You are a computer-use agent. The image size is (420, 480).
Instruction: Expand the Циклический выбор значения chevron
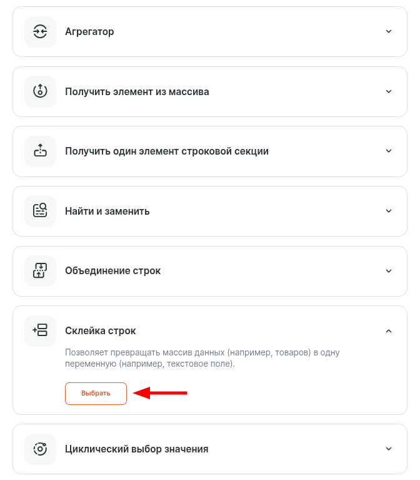(389, 449)
